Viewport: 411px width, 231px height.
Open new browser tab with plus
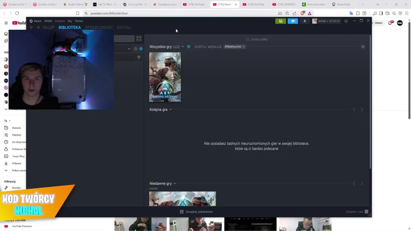click(363, 4)
